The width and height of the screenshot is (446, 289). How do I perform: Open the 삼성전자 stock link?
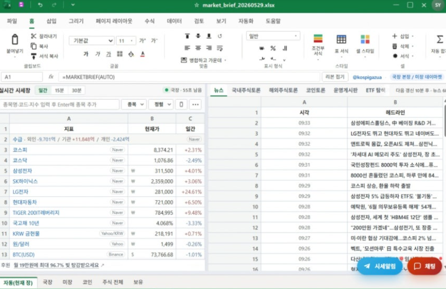(22, 170)
